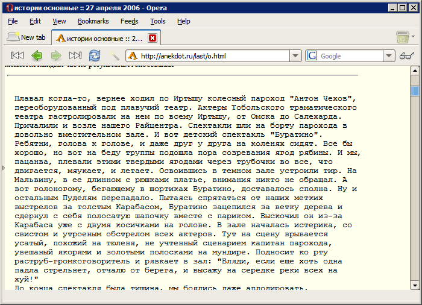Click the glasses view icon
This screenshot has width=422, height=305.
tap(407, 56)
